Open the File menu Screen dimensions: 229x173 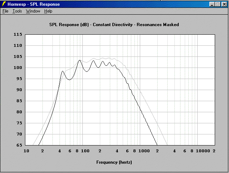[x=5, y=11]
